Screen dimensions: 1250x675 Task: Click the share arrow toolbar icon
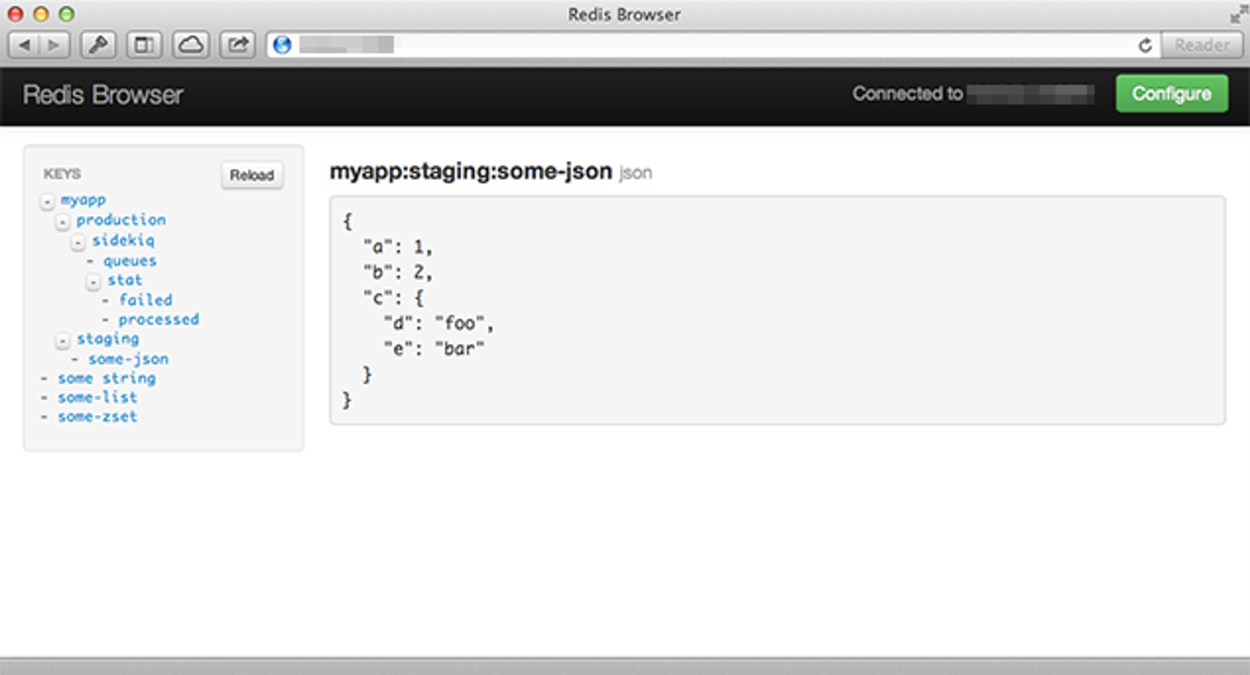click(237, 45)
